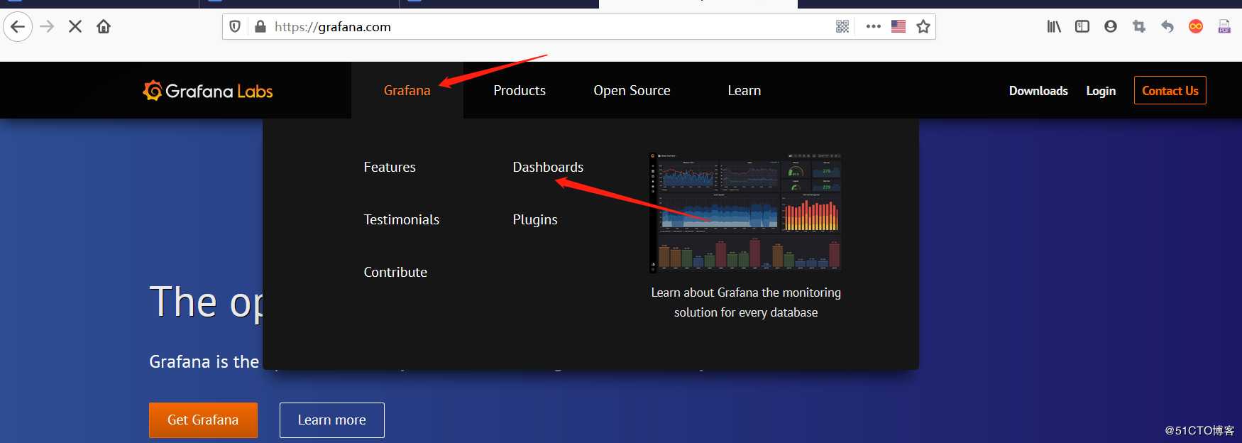This screenshot has width=1242, height=443.
Task: Open page actions three-dot menu
Action: coord(874,27)
